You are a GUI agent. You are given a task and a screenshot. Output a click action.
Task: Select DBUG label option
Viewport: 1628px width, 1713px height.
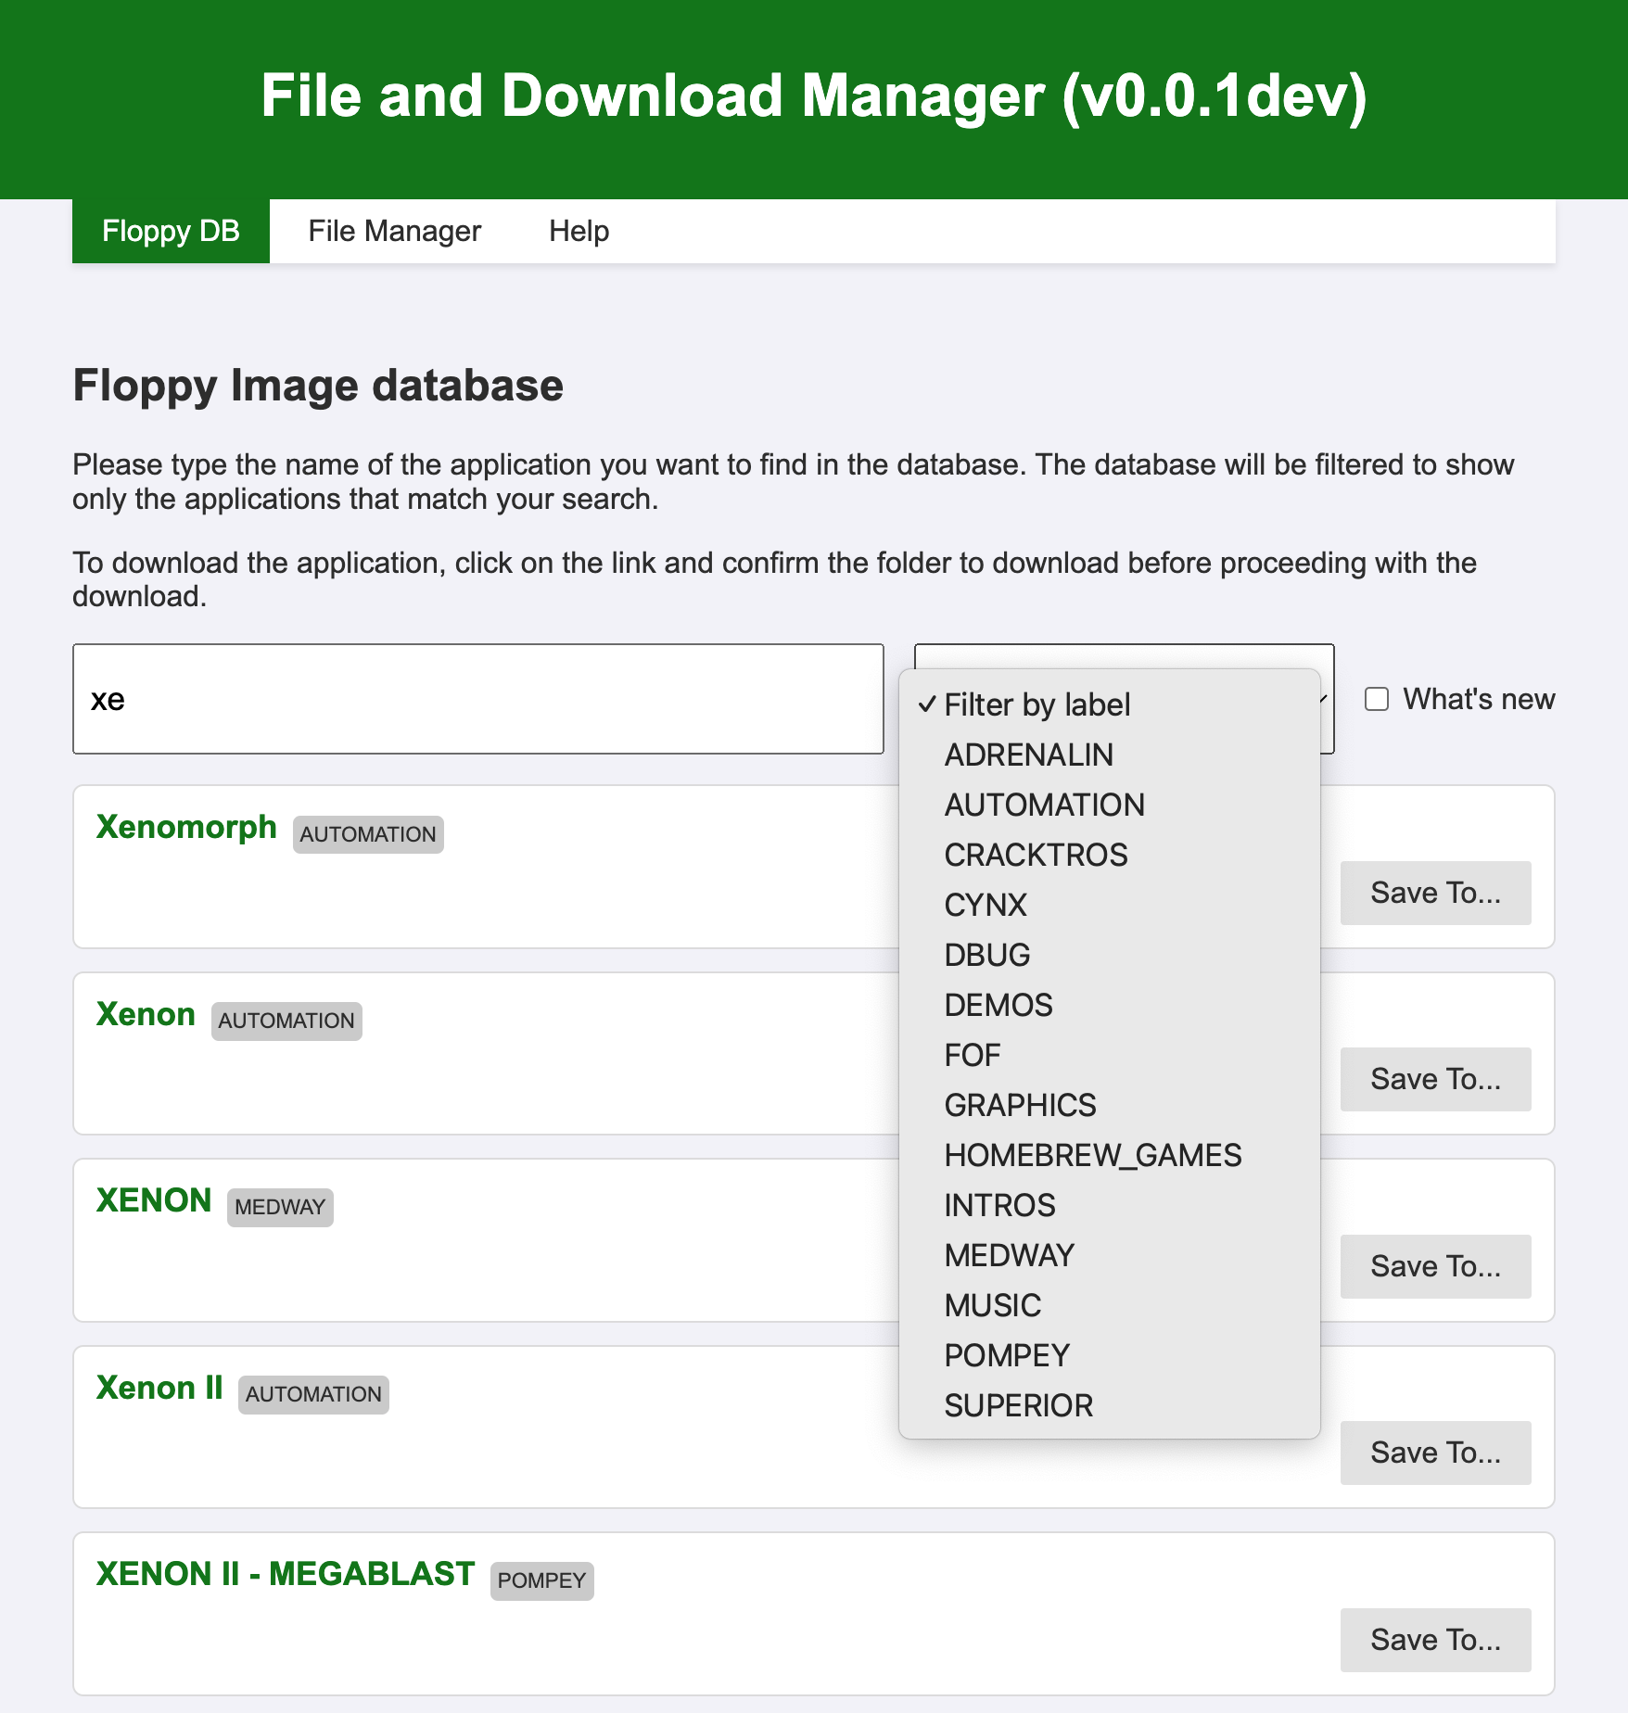(1110, 955)
